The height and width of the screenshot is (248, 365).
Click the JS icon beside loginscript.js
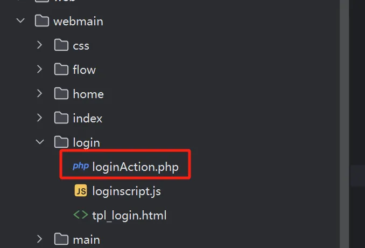tap(81, 191)
